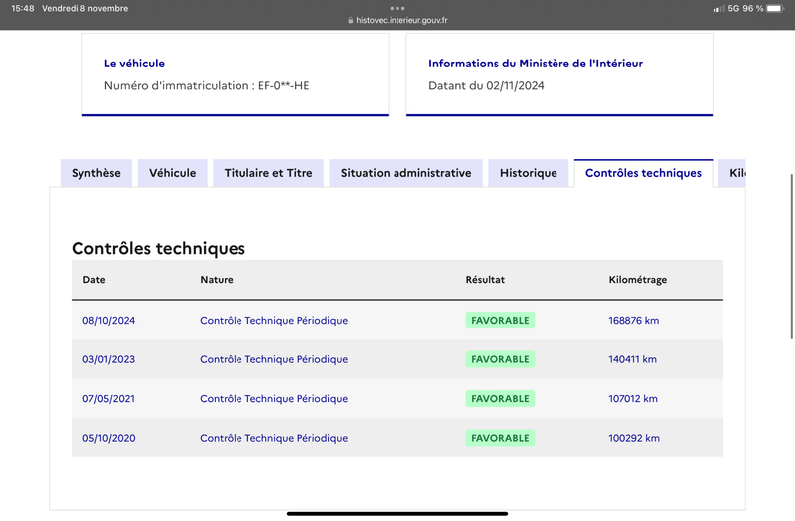Click the FAVORABLE badge for 03/01/2023
The height and width of the screenshot is (521, 795).
click(x=501, y=359)
